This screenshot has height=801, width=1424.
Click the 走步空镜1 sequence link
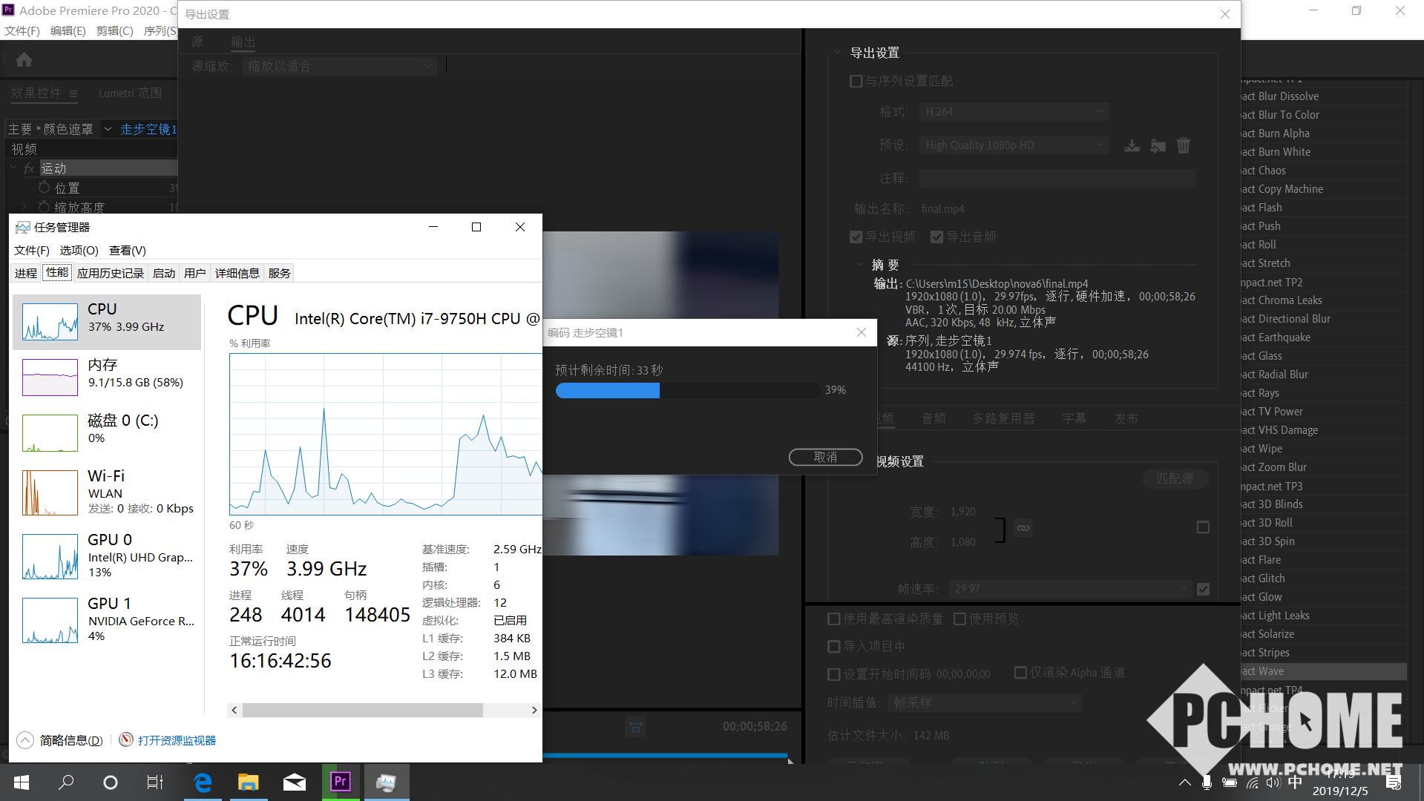point(148,129)
